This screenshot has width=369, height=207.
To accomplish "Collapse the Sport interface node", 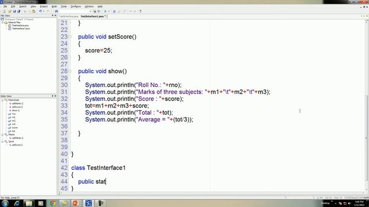I will point(3,141).
